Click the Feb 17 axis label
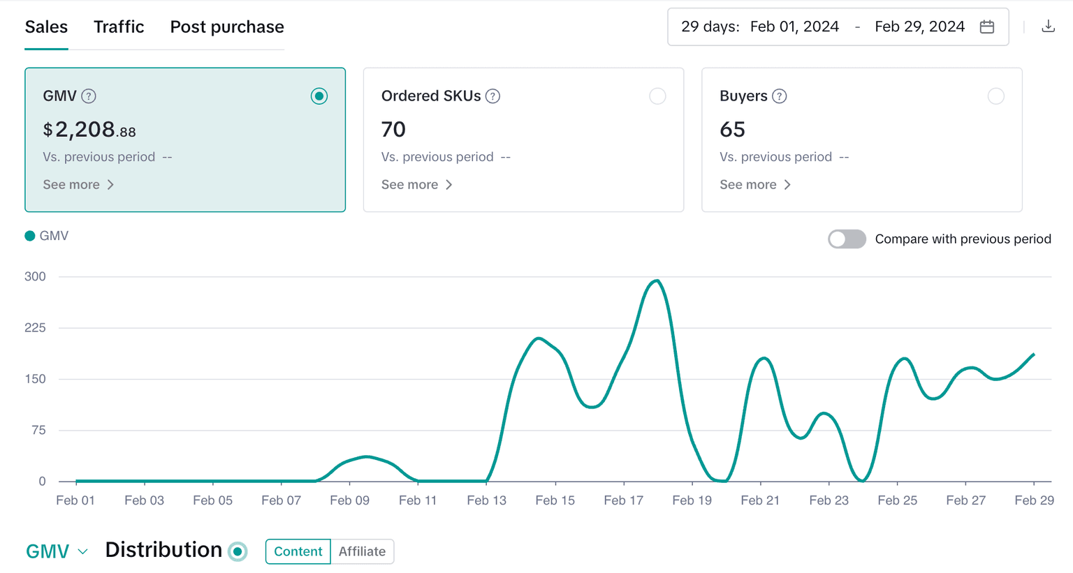Viewport: 1073px width, 573px height. pyautogui.click(x=623, y=500)
